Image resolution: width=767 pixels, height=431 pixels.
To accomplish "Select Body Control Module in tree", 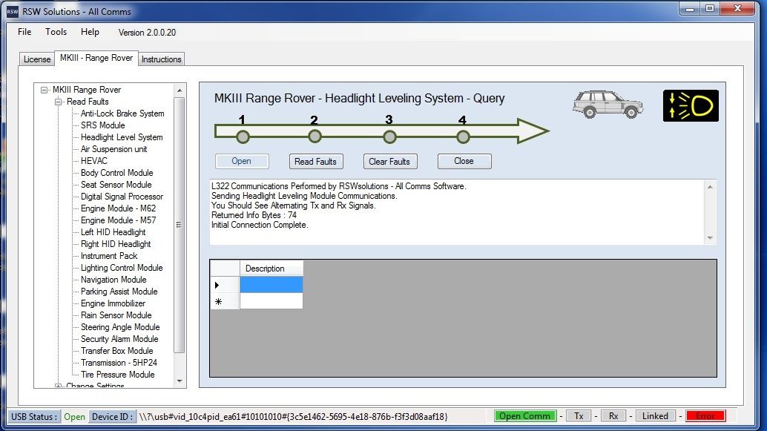I will 117,173.
